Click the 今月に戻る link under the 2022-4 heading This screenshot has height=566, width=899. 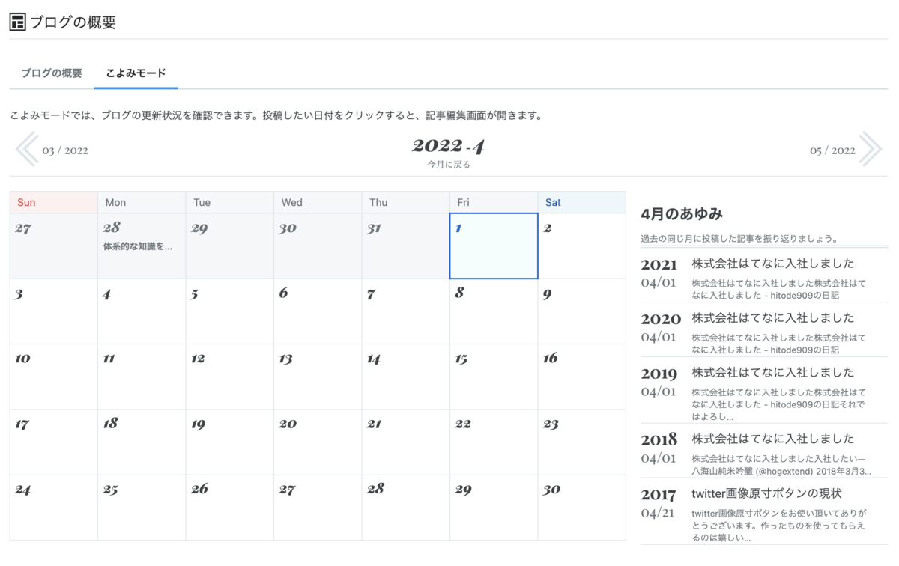point(448,164)
